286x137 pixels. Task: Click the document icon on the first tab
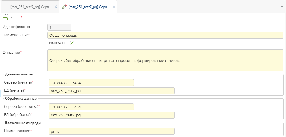[x=6, y=7]
